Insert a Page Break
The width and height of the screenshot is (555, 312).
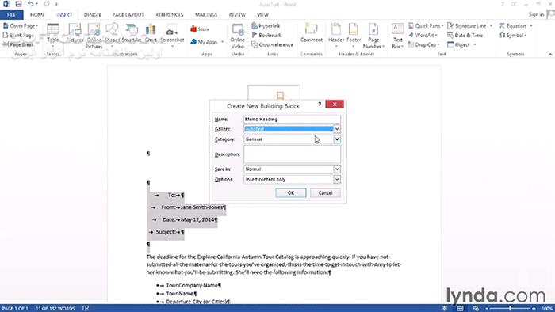point(18,45)
